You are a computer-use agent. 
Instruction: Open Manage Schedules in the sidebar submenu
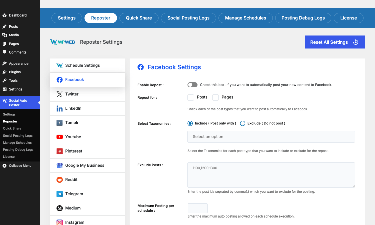click(x=17, y=143)
